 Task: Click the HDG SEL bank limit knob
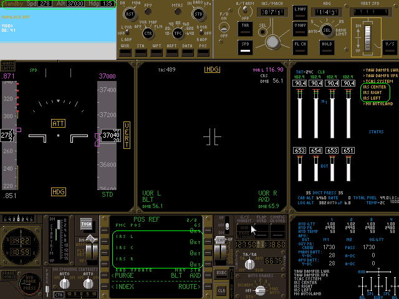pyautogui.click(x=327, y=31)
